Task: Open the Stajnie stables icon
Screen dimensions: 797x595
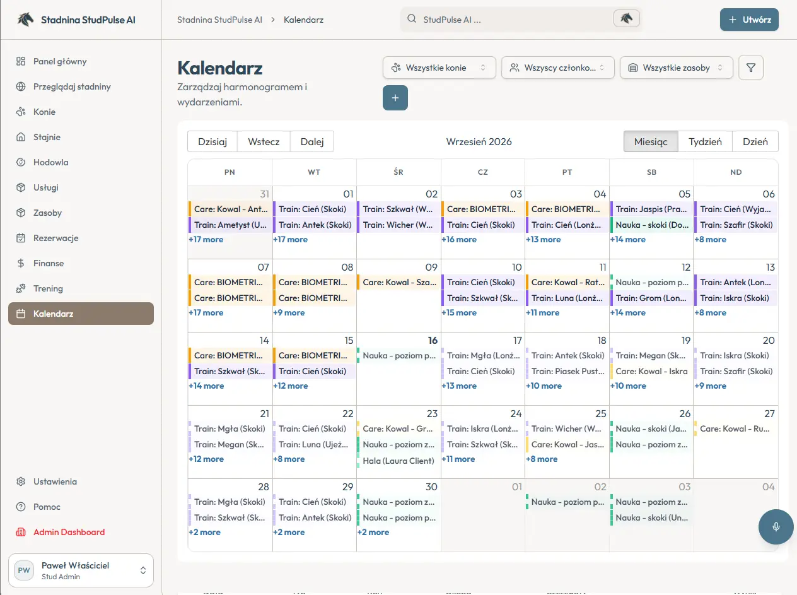Action: click(21, 137)
